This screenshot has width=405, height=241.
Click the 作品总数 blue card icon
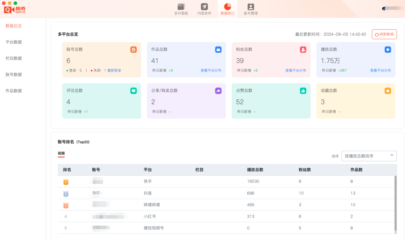218,49
